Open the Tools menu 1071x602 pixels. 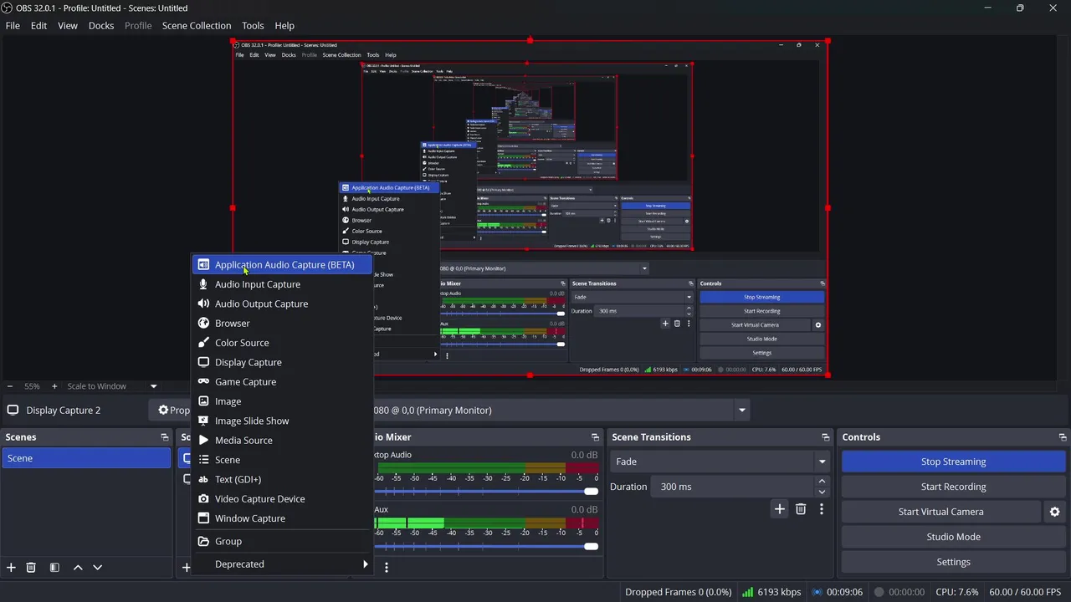253,26
